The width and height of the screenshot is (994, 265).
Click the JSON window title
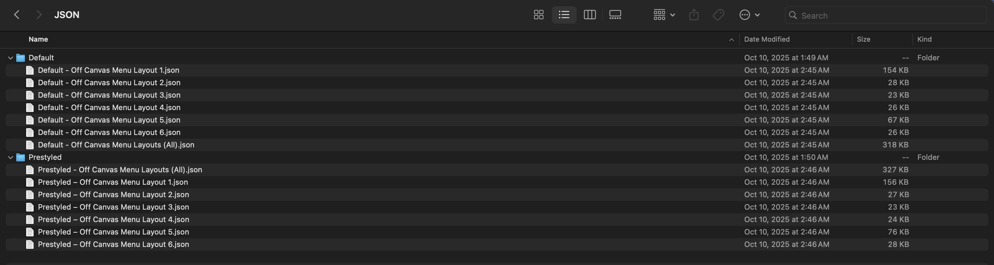(x=67, y=15)
